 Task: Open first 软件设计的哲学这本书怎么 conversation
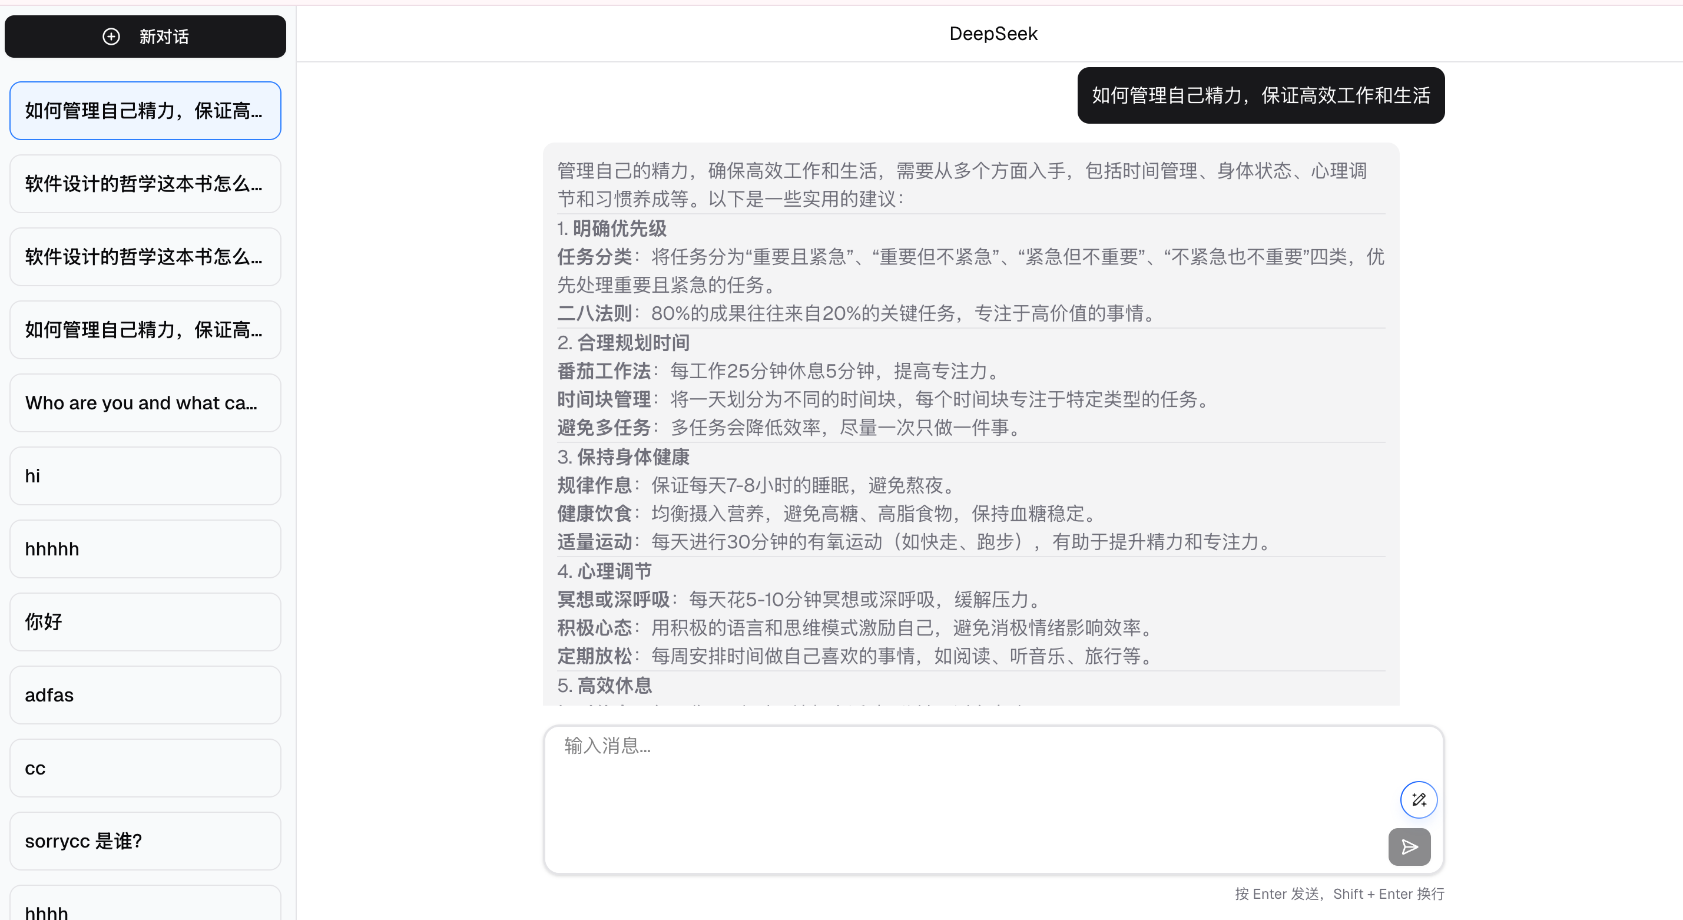click(145, 184)
